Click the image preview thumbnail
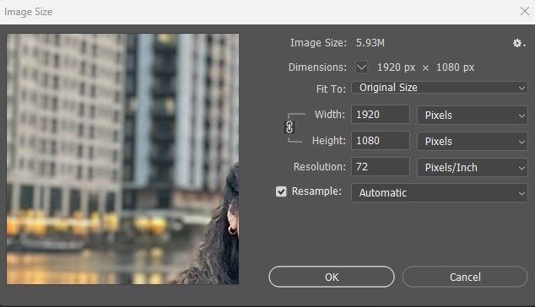 pyautogui.click(x=123, y=159)
